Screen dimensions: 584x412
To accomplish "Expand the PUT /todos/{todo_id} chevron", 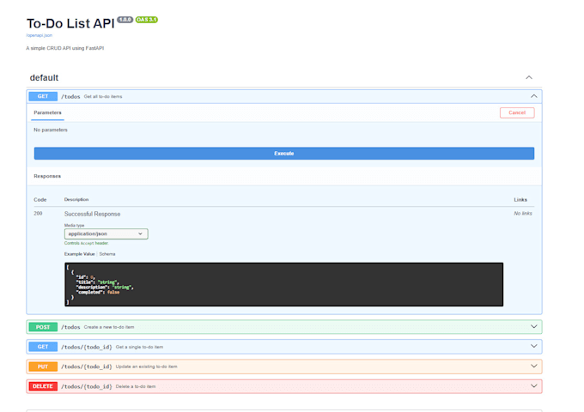I will (x=533, y=366).
